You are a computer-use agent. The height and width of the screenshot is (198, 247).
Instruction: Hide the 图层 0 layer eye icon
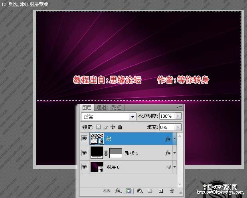click(85, 167)
